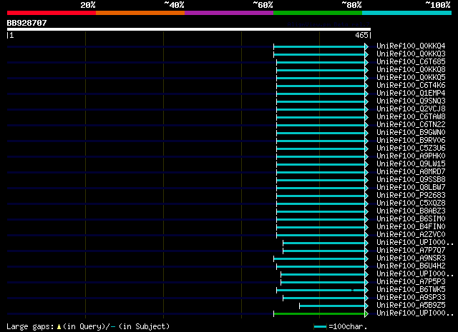Select the UniRef100_Q9SSB8 label

(411, 180)
